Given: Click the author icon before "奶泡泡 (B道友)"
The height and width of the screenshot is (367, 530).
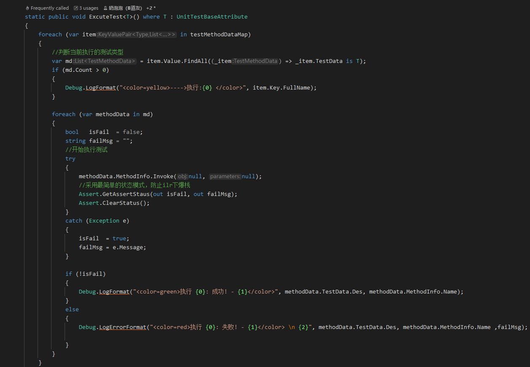Looking at the screenshot, I should 106,8.
